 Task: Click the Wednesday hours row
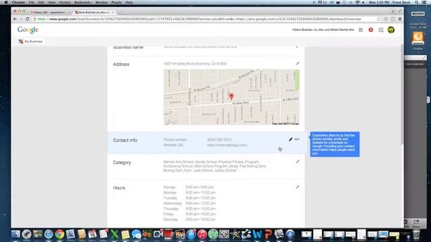point(189,203)
